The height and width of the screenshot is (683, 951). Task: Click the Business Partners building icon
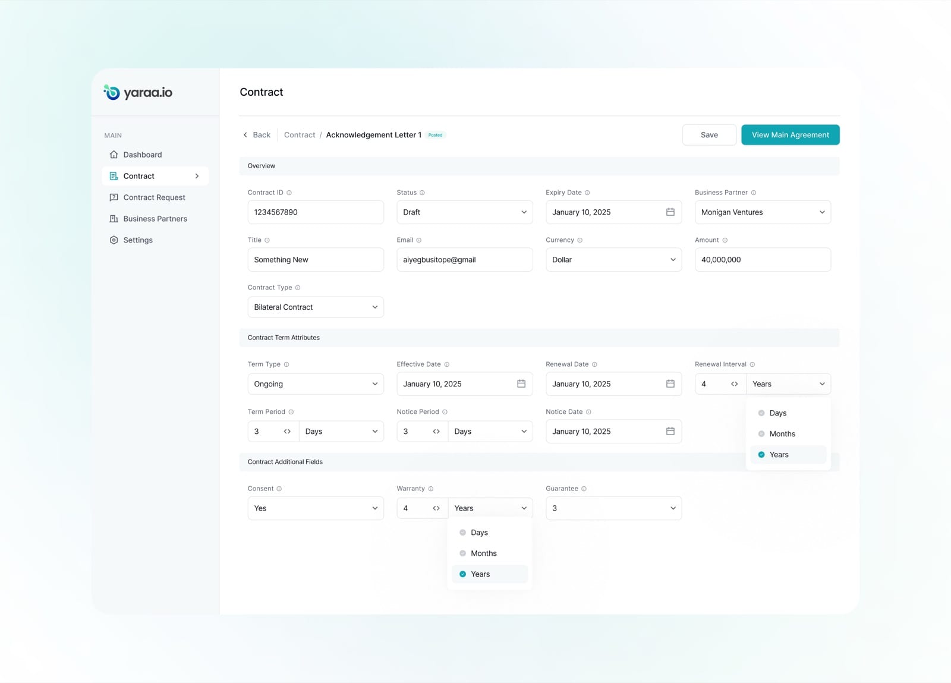[x=114, y=219]
